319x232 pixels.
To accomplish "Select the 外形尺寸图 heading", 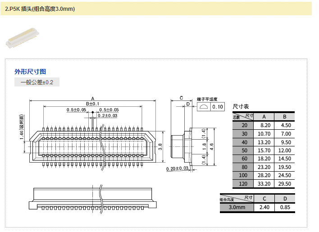I will pos(30,72).
